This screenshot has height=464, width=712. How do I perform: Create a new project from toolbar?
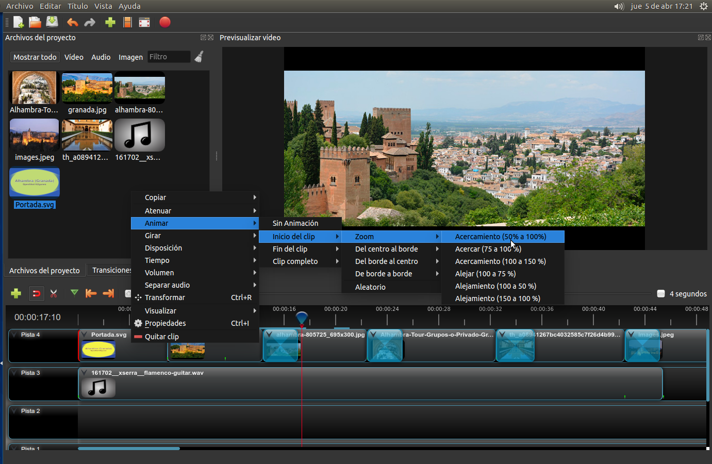(x=18, y=22)
